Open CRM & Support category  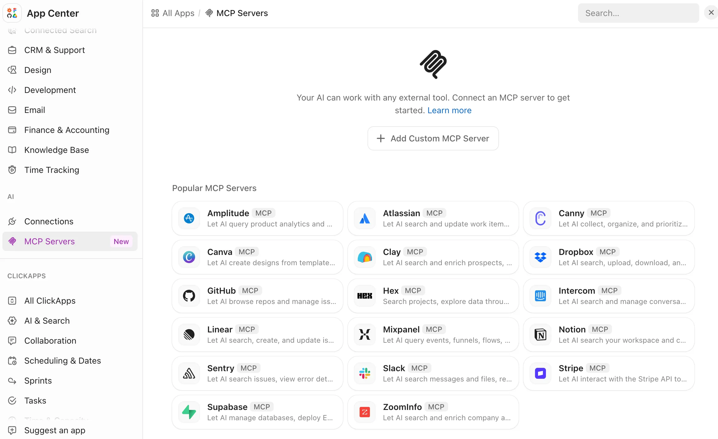coord(70,50)
